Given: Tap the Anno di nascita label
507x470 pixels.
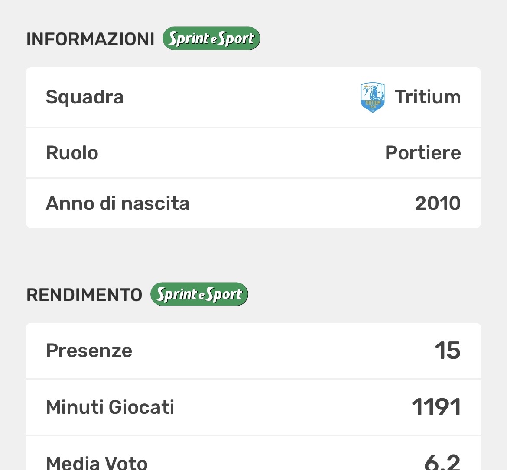Looking at the screenshot, I should (x=117, y=203).
